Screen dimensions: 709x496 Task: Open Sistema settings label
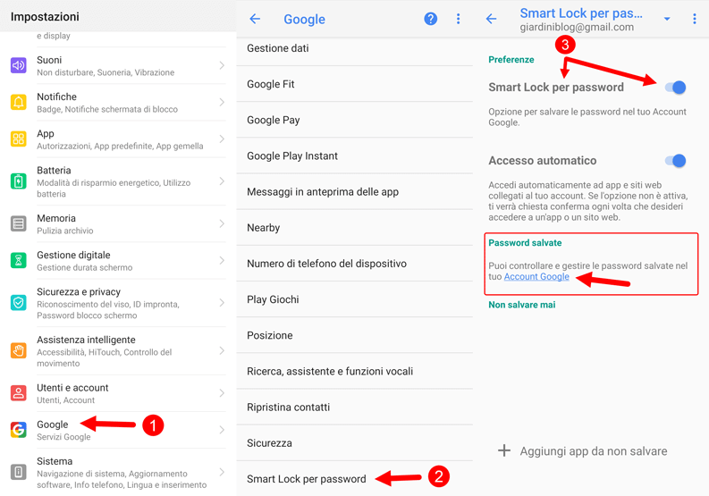[55, 461]
